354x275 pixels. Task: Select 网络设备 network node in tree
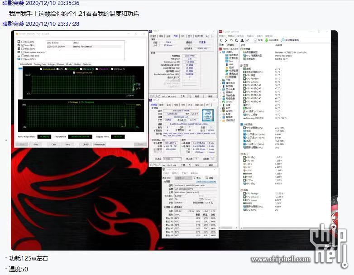coord(229,99)
